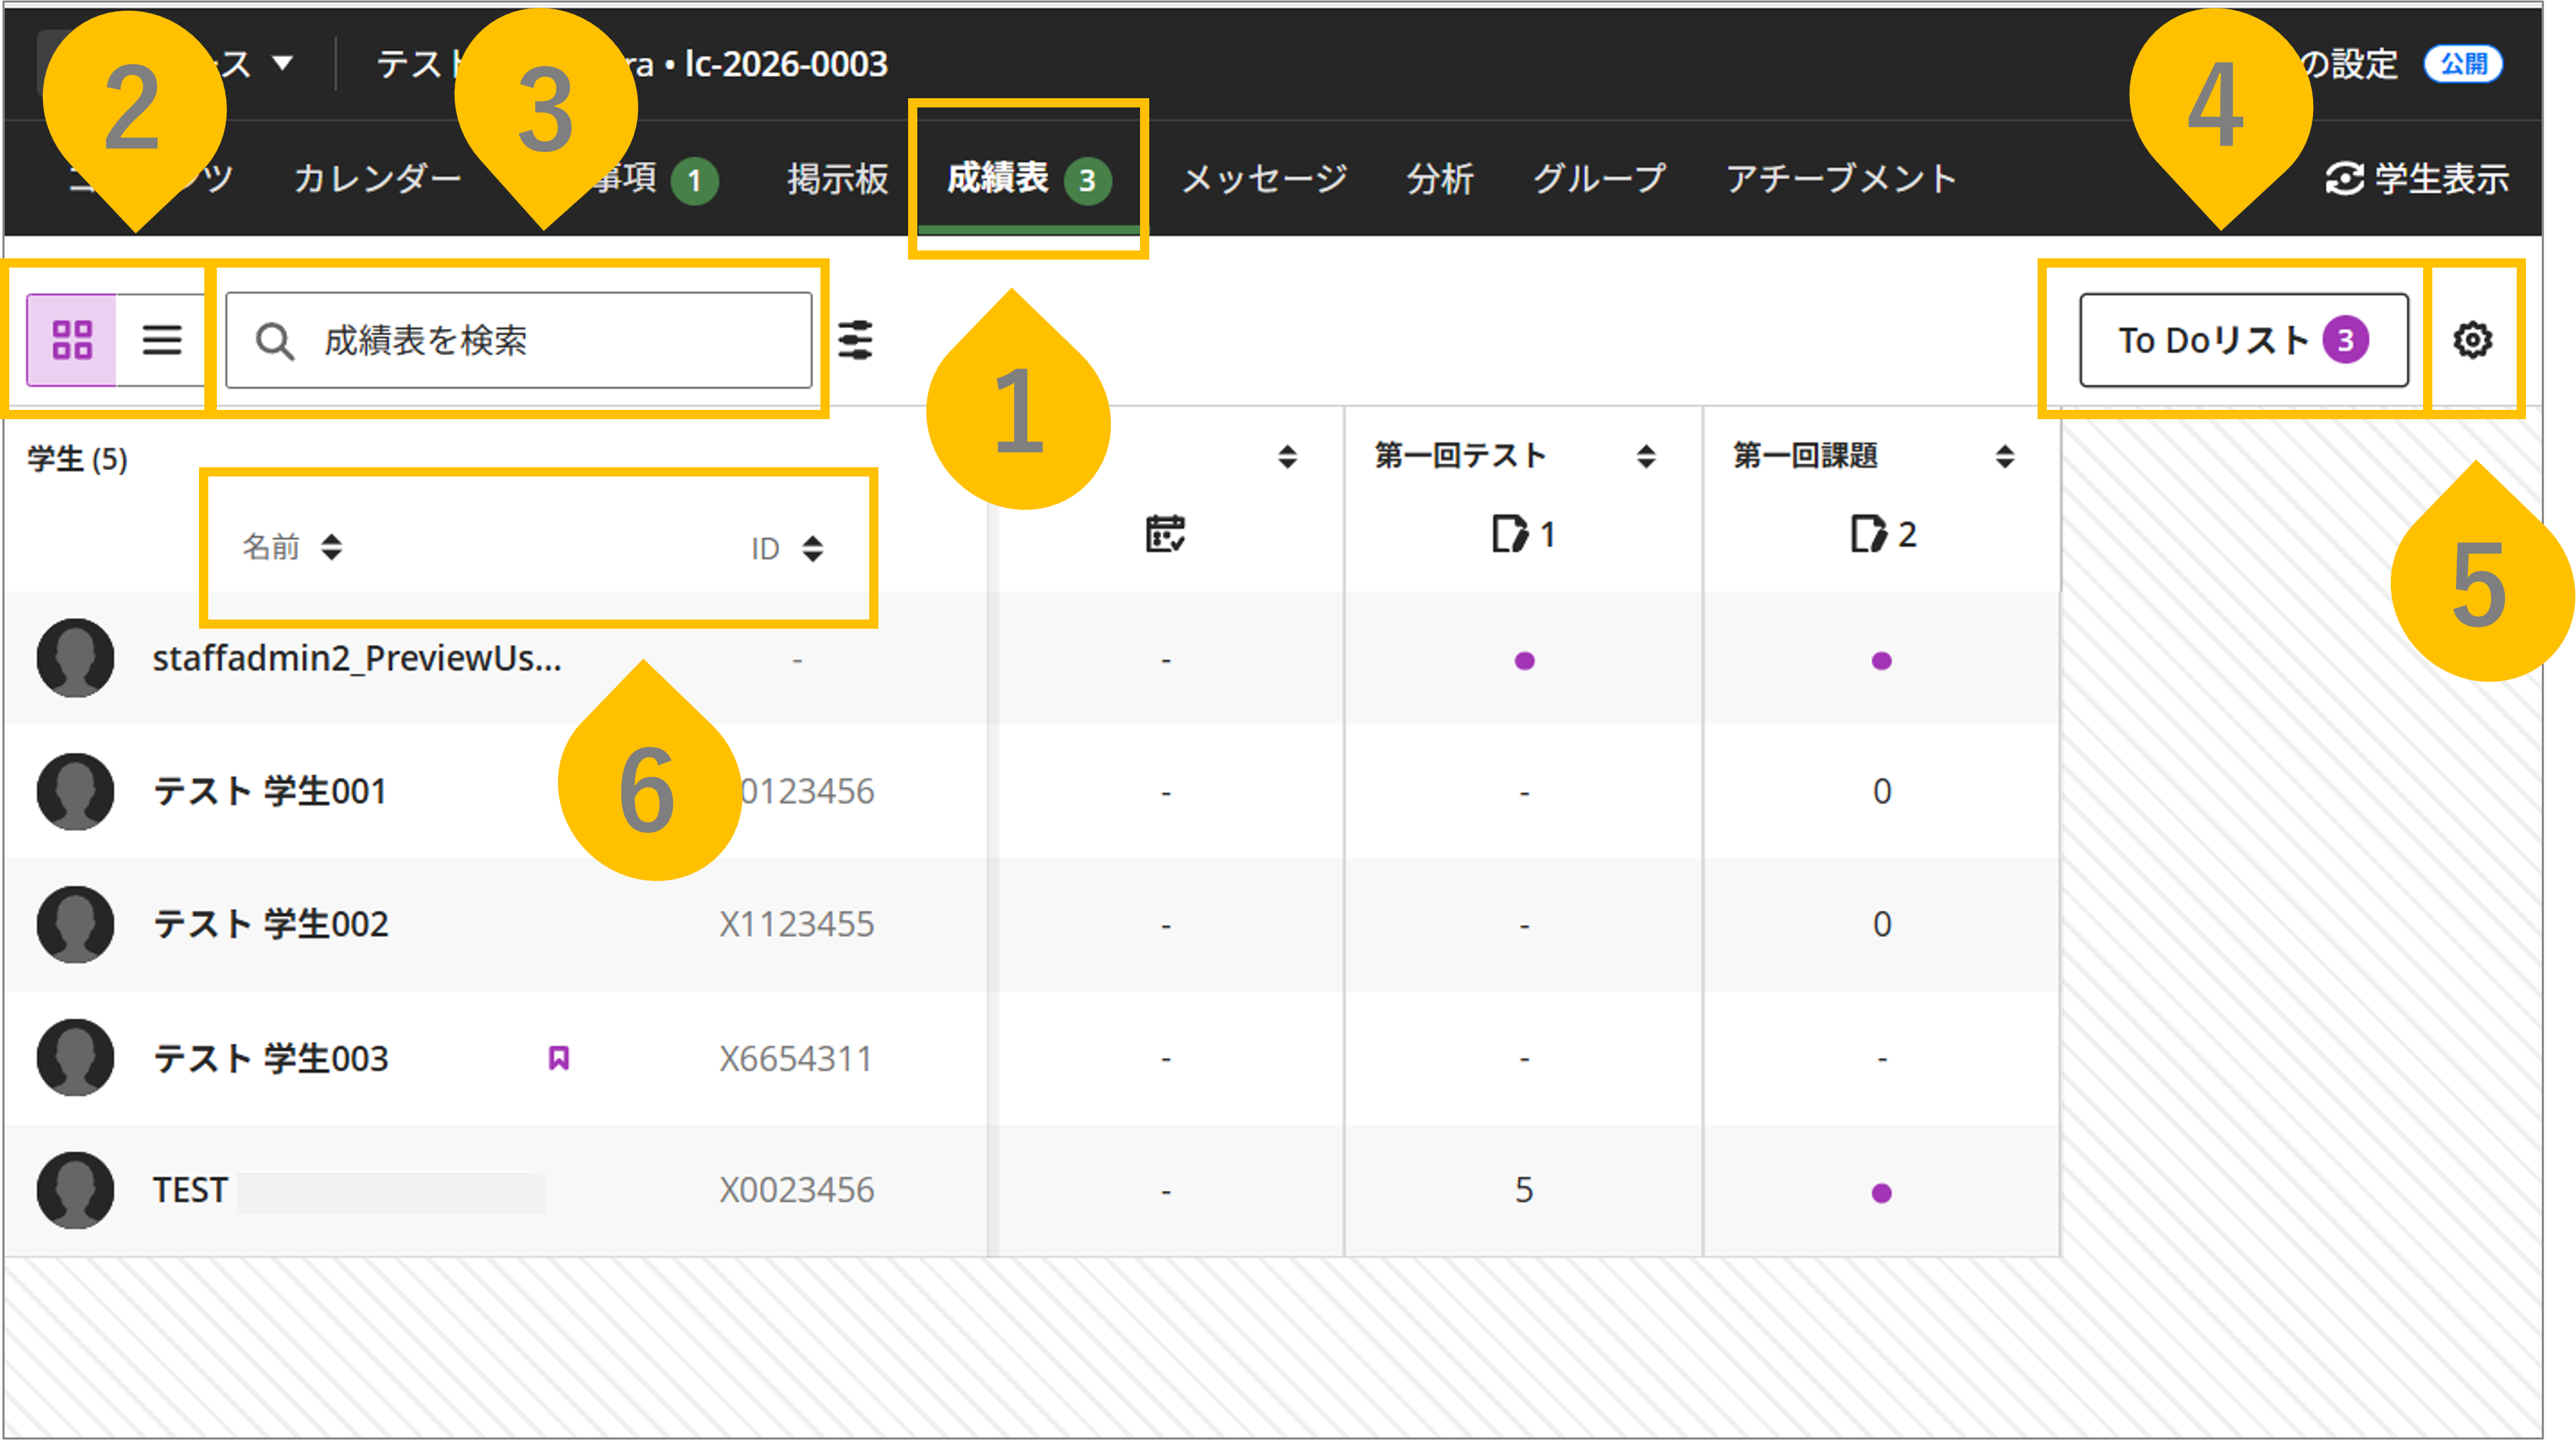Click avatar of テスト 学生002
Image resolution: width=2576 pixels, height=1440 pixels.
(75, 924)
